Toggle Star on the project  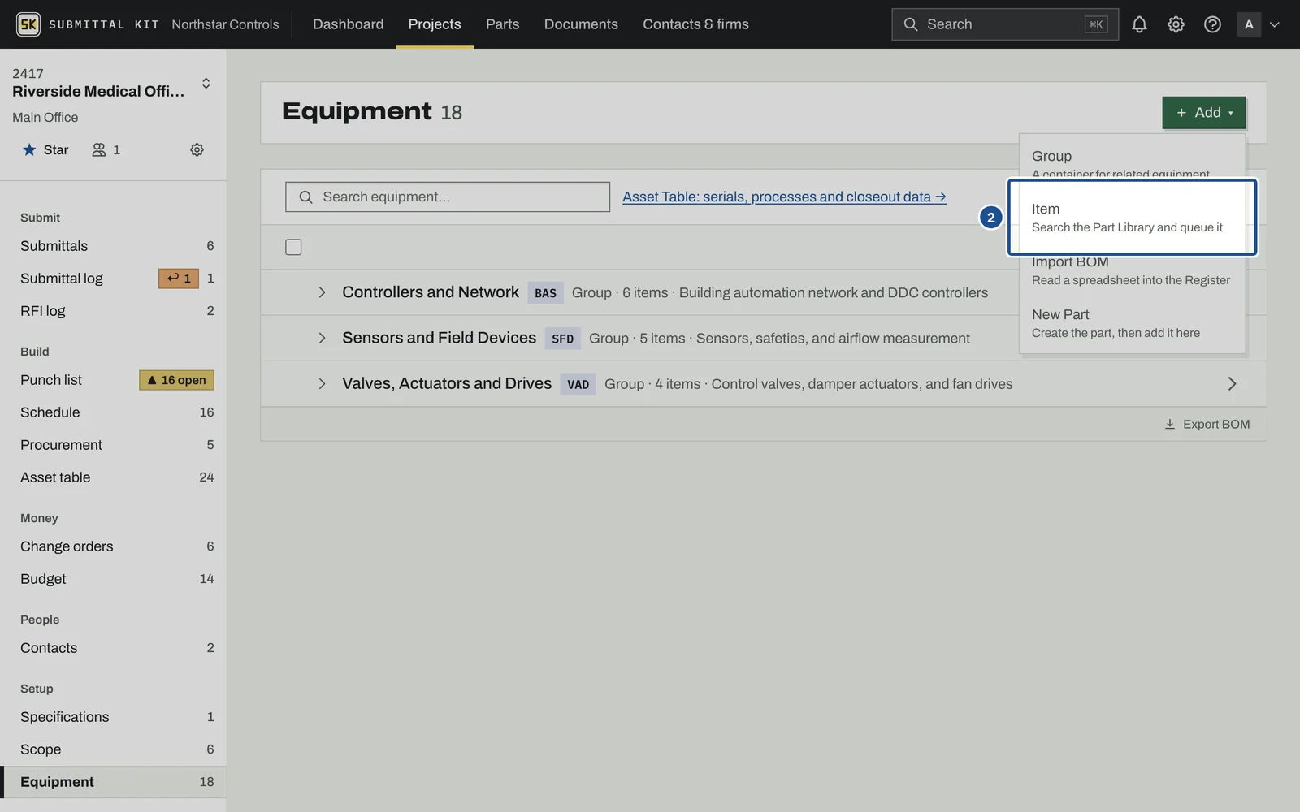[45, 149]
